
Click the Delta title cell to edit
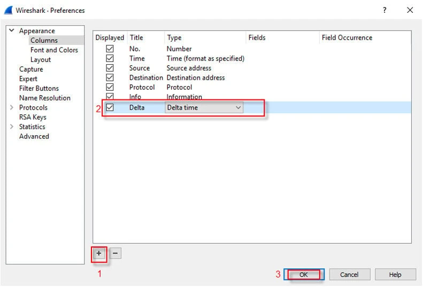point(137,107)
